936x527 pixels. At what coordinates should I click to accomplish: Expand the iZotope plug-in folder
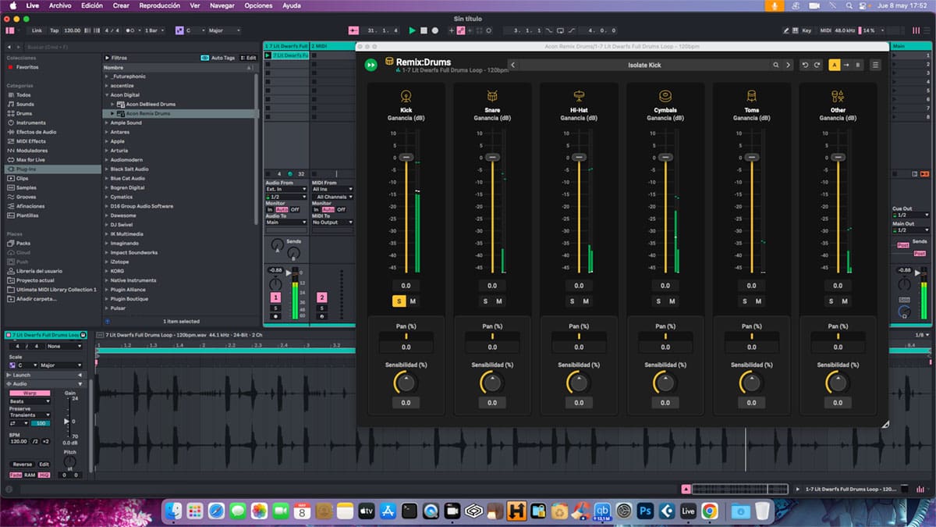(107, 262)
